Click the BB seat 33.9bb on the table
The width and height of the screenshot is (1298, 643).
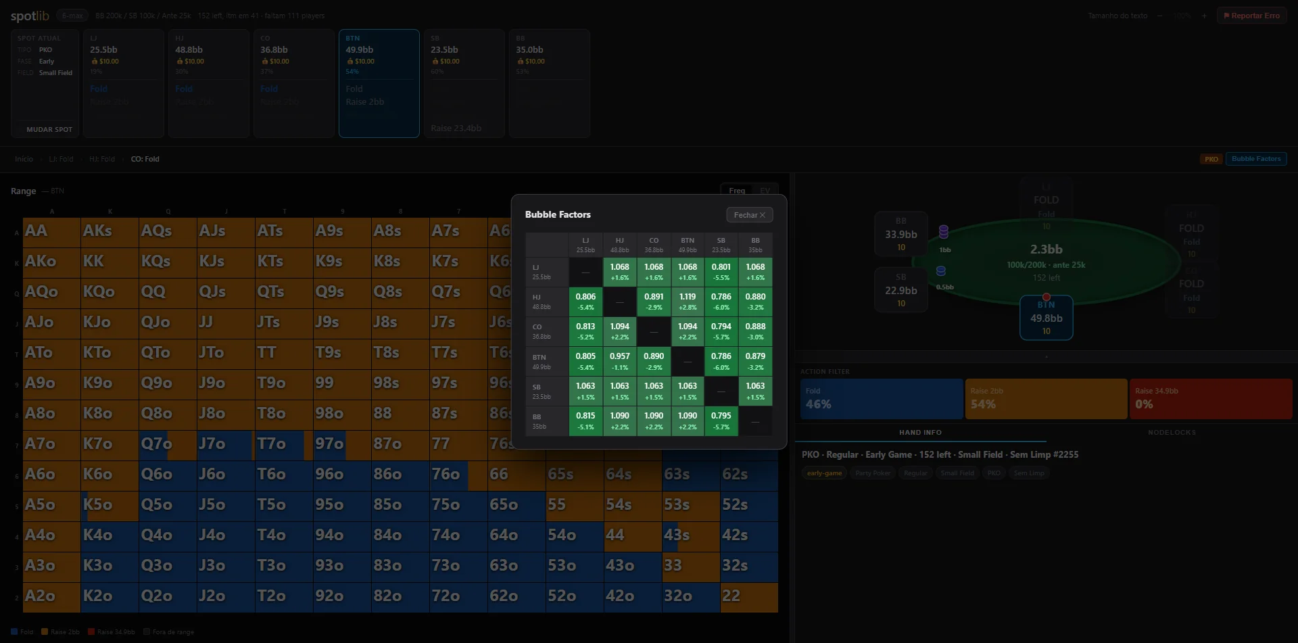(901, 234)
